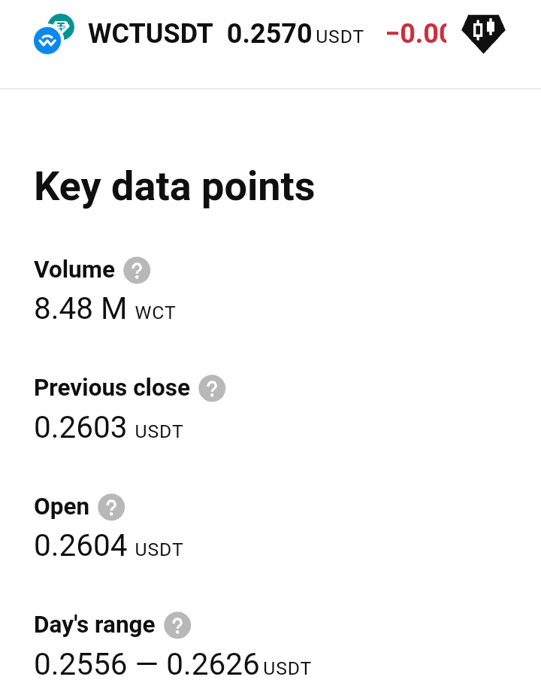Viewport: 541px width, 698px height.
Task: Click the 0.2570 USDT current price
Action: click(x=295, y=35)
